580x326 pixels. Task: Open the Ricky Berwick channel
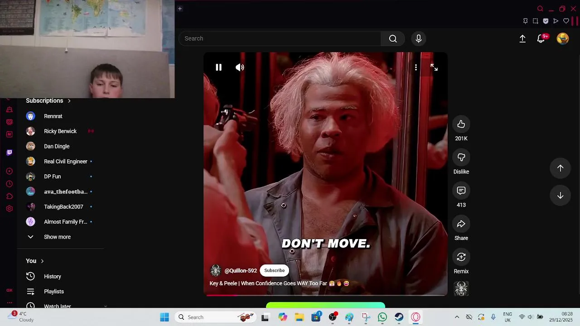61,131
